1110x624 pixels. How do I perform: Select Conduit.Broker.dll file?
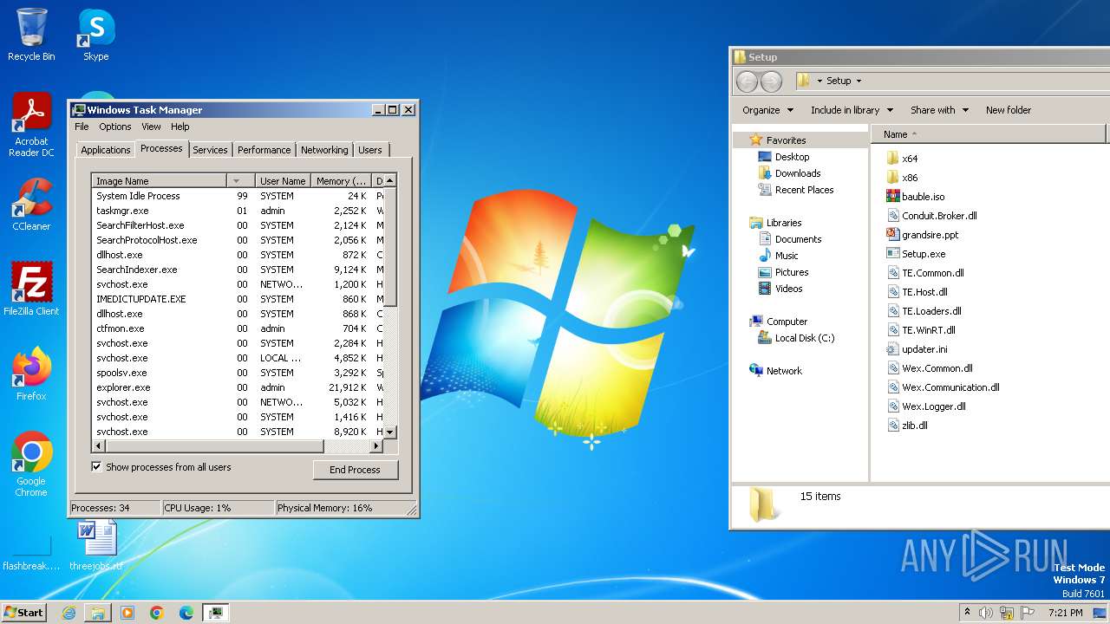(x=931, y=216)
